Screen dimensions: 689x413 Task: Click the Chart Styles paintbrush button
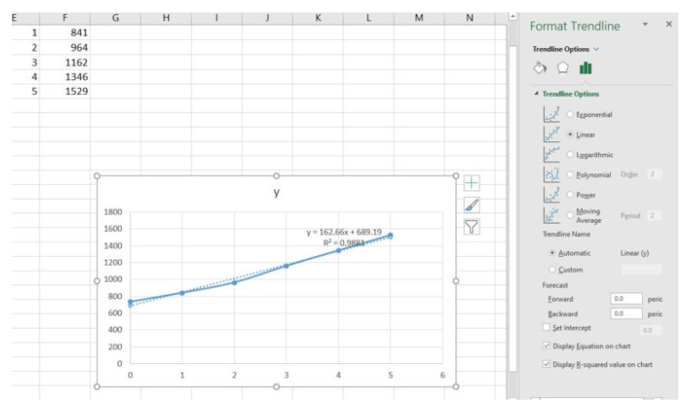tap(471, 205)
